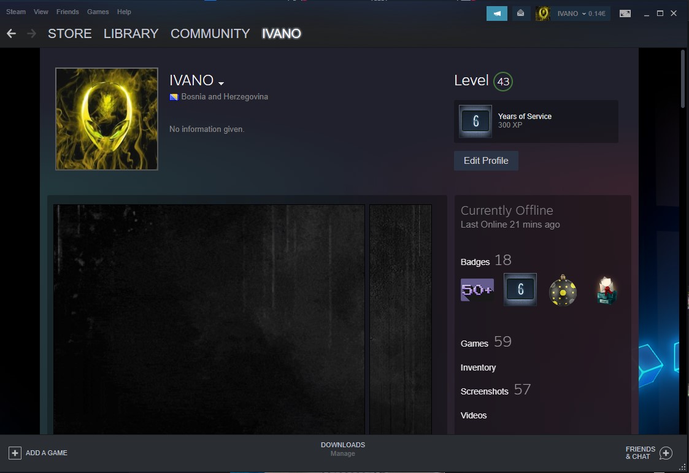
Task: Click the Years of Service 300 XP text
Action: [x=525, y=121]
